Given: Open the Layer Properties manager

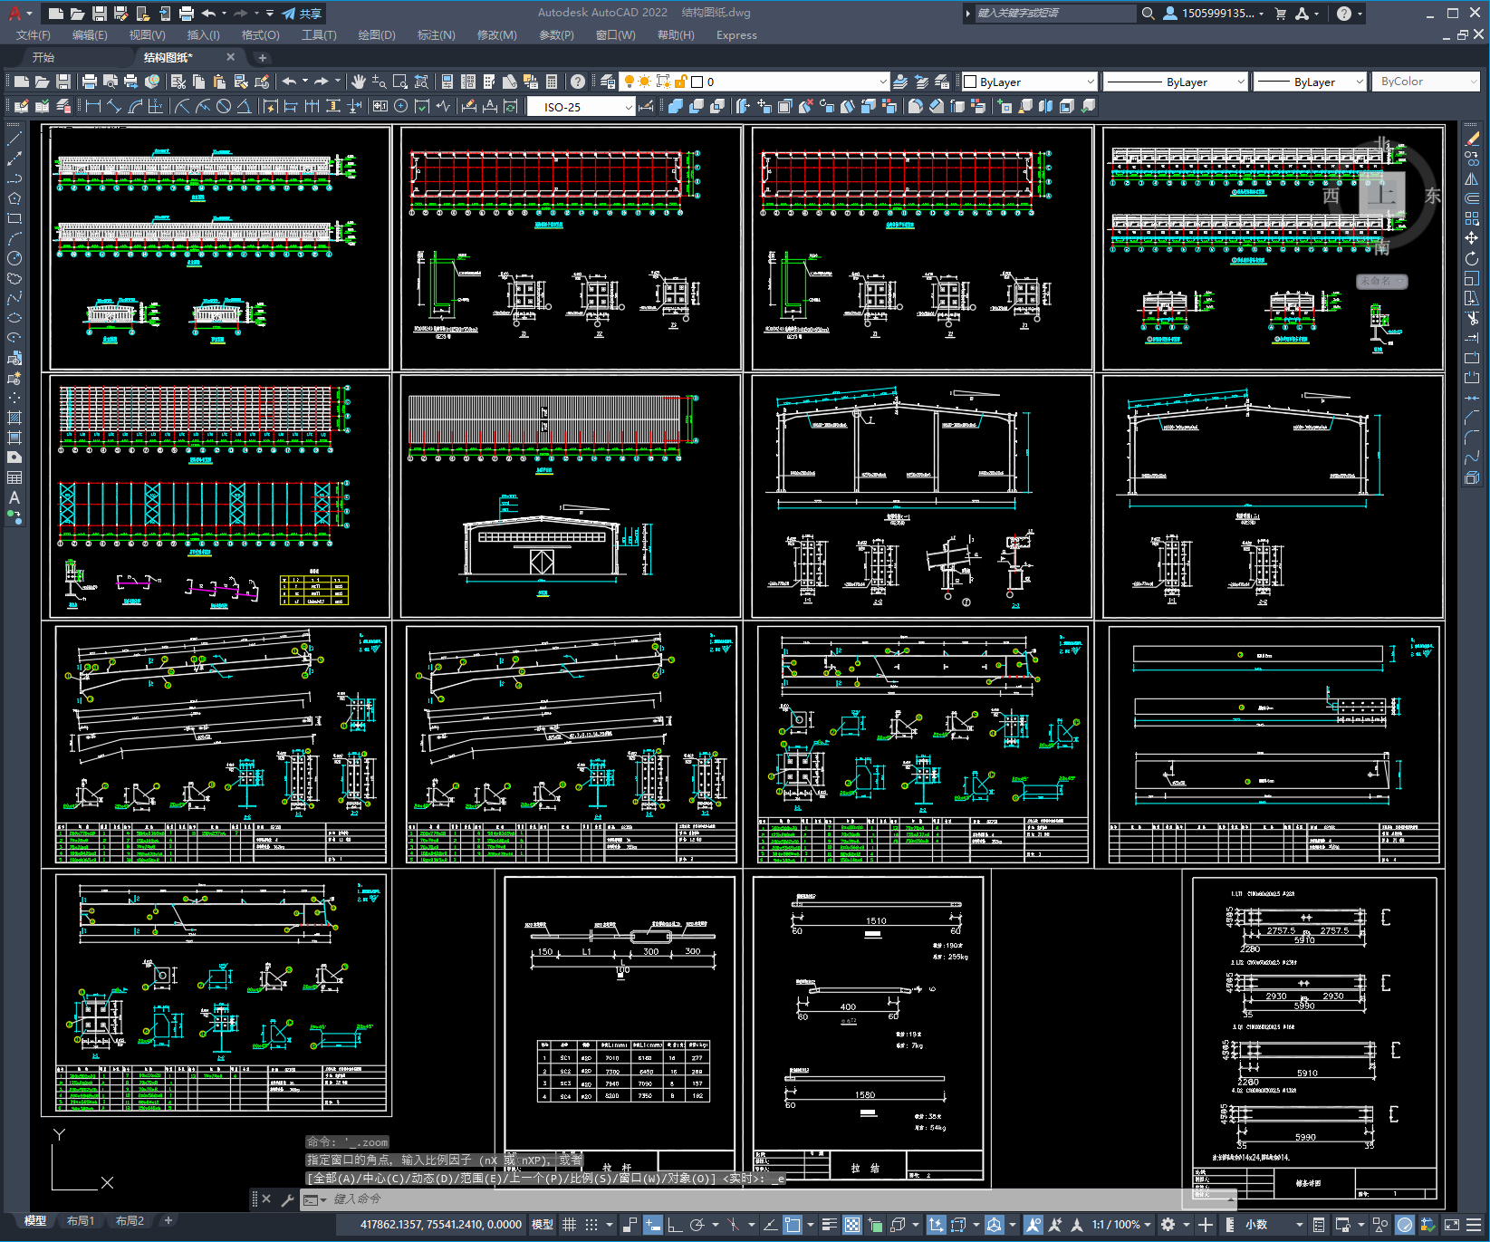Looking at the screenshot, I should click(x=608, y=82).
